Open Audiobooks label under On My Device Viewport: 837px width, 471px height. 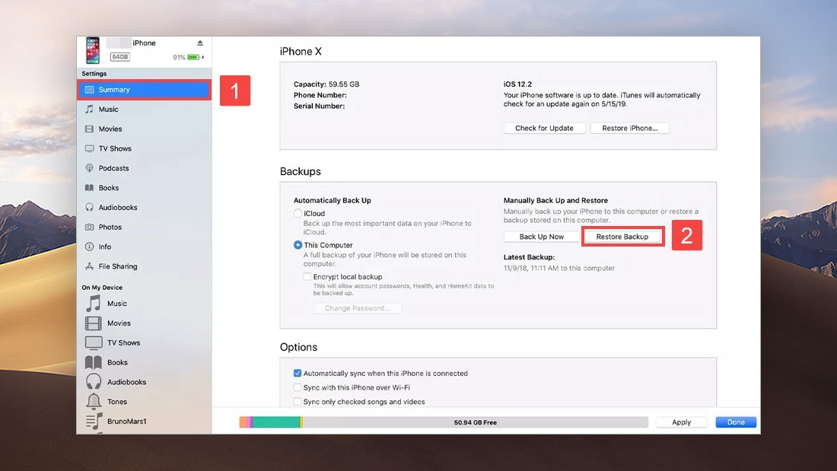point(126,382)
